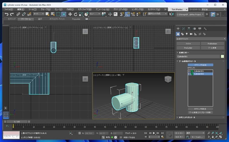Click the ProCutter button
229x142 pixels.
(x=188, y=48)
